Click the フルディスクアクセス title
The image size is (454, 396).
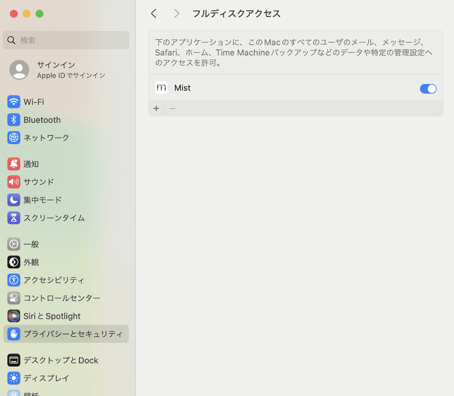[237, 13]
